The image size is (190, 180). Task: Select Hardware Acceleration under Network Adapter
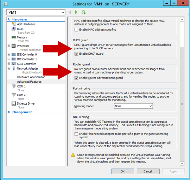click(31, 77)
